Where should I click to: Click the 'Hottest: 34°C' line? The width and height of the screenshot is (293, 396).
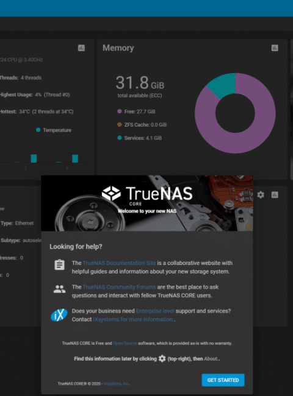(37, 111)
